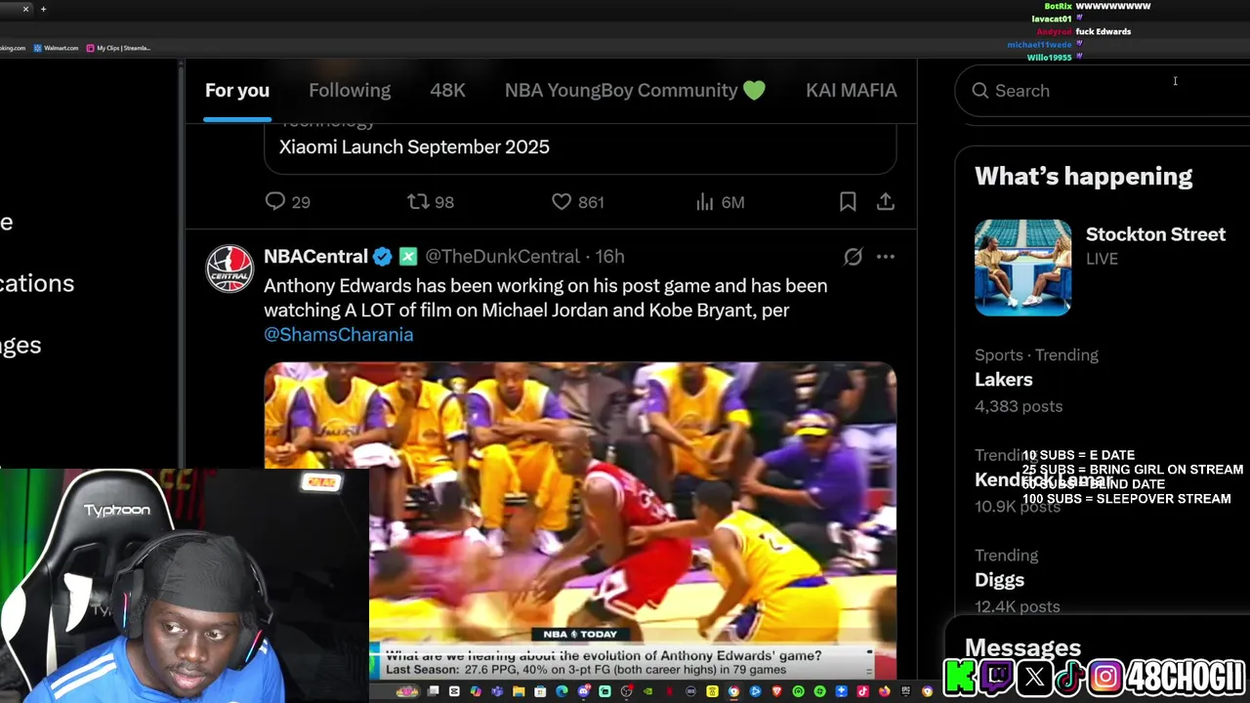Viewport: 1250px width, 703px height.
Task: Click the search magnifier icon
Action: (980, 91)
